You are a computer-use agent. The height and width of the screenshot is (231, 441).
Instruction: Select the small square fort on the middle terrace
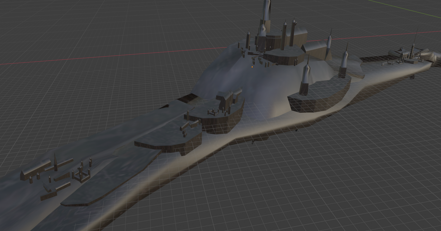tap(213, 113)
